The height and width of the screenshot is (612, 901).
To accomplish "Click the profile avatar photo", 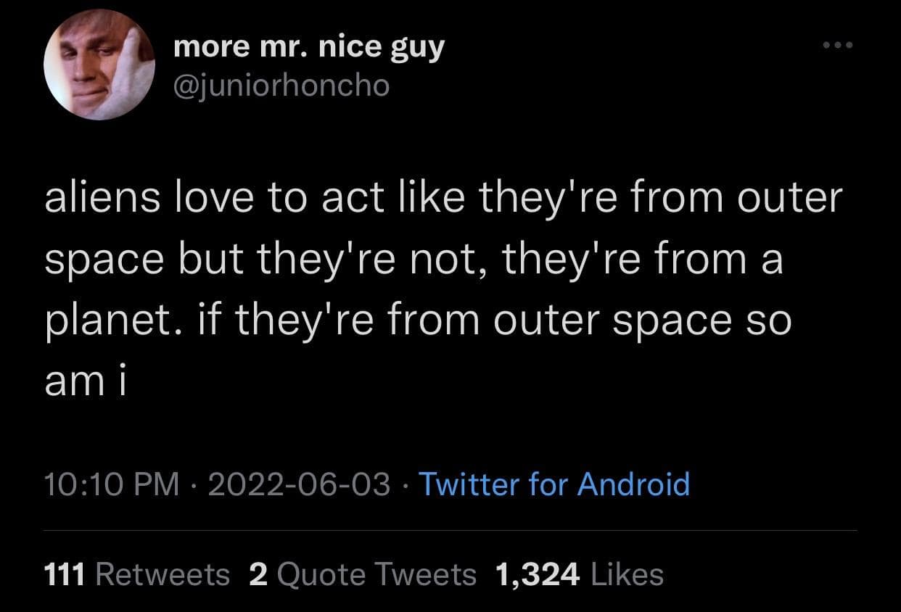I will (99, 65).
